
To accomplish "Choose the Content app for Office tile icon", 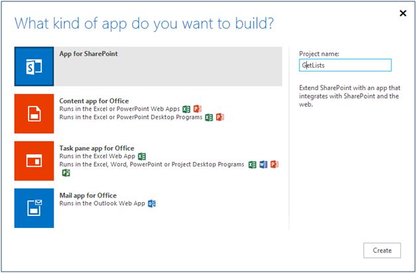I will [34, 113].
